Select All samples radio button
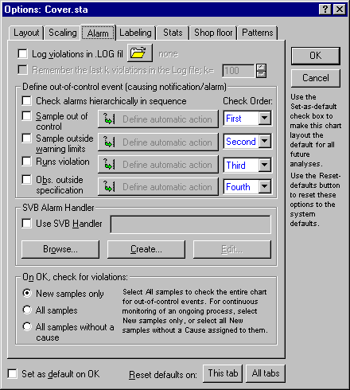Viewport: 350px width, 390px height. [27, 310]
